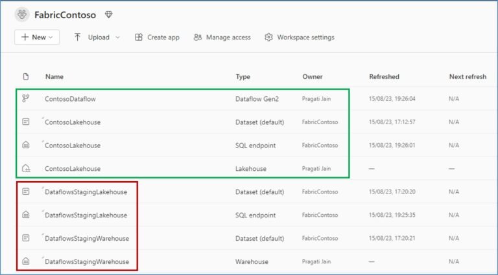Sort by the Refreshed column header

[385, 76]
